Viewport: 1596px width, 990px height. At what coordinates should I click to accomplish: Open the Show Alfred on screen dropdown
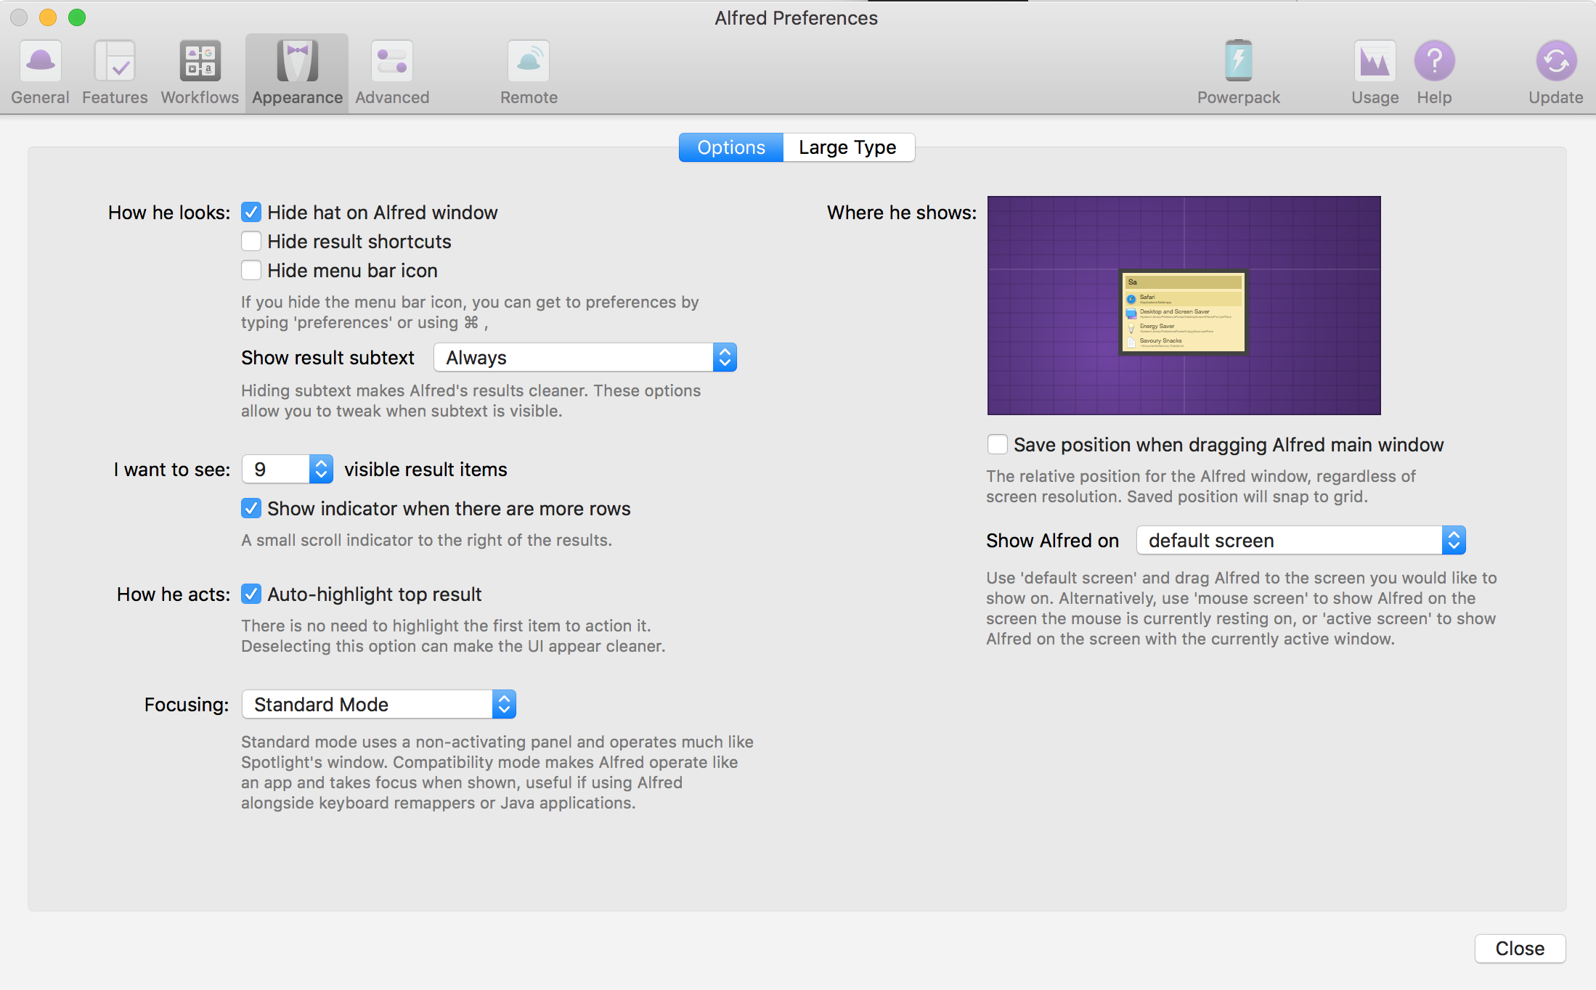tap(1300, 540)
